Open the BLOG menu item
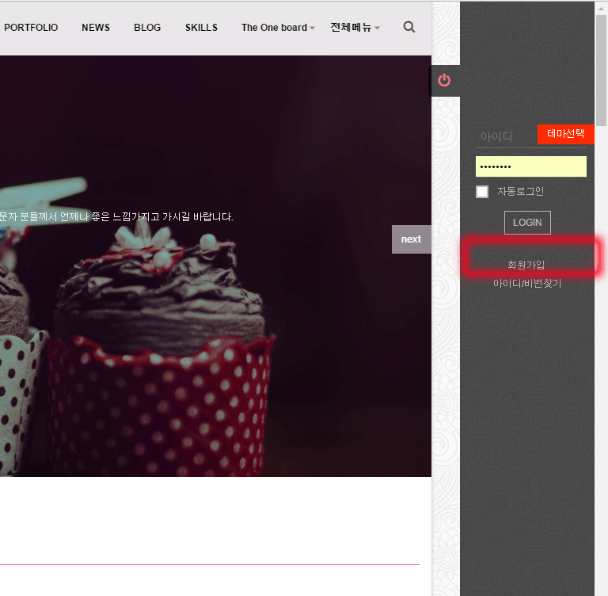Image resolution: width=608 pixels, height=596 pixels. tap(147, 28)
